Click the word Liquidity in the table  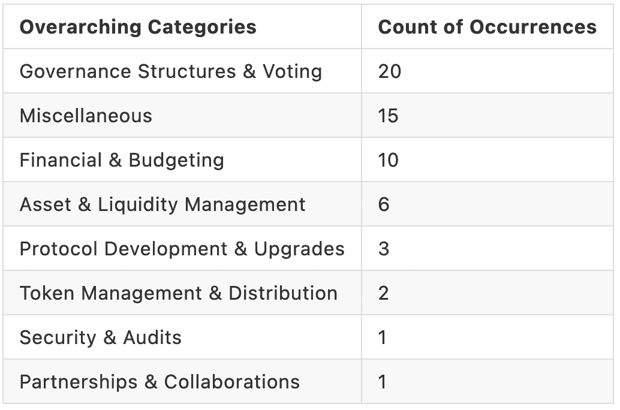(138, 204)
